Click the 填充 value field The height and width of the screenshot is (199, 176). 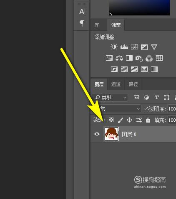[x=172, y=120]
